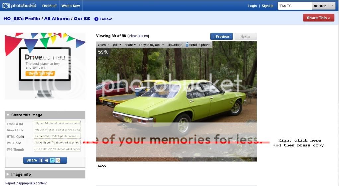Click the plus Follow icon
Viewport: 339px width, 186px height.
click(96, 19)
